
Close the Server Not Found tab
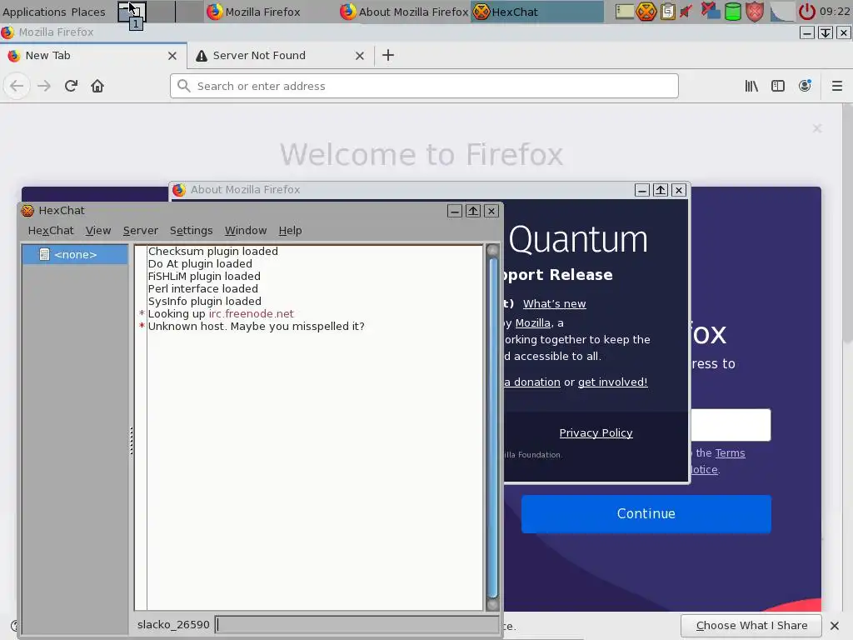pos(360,56)
